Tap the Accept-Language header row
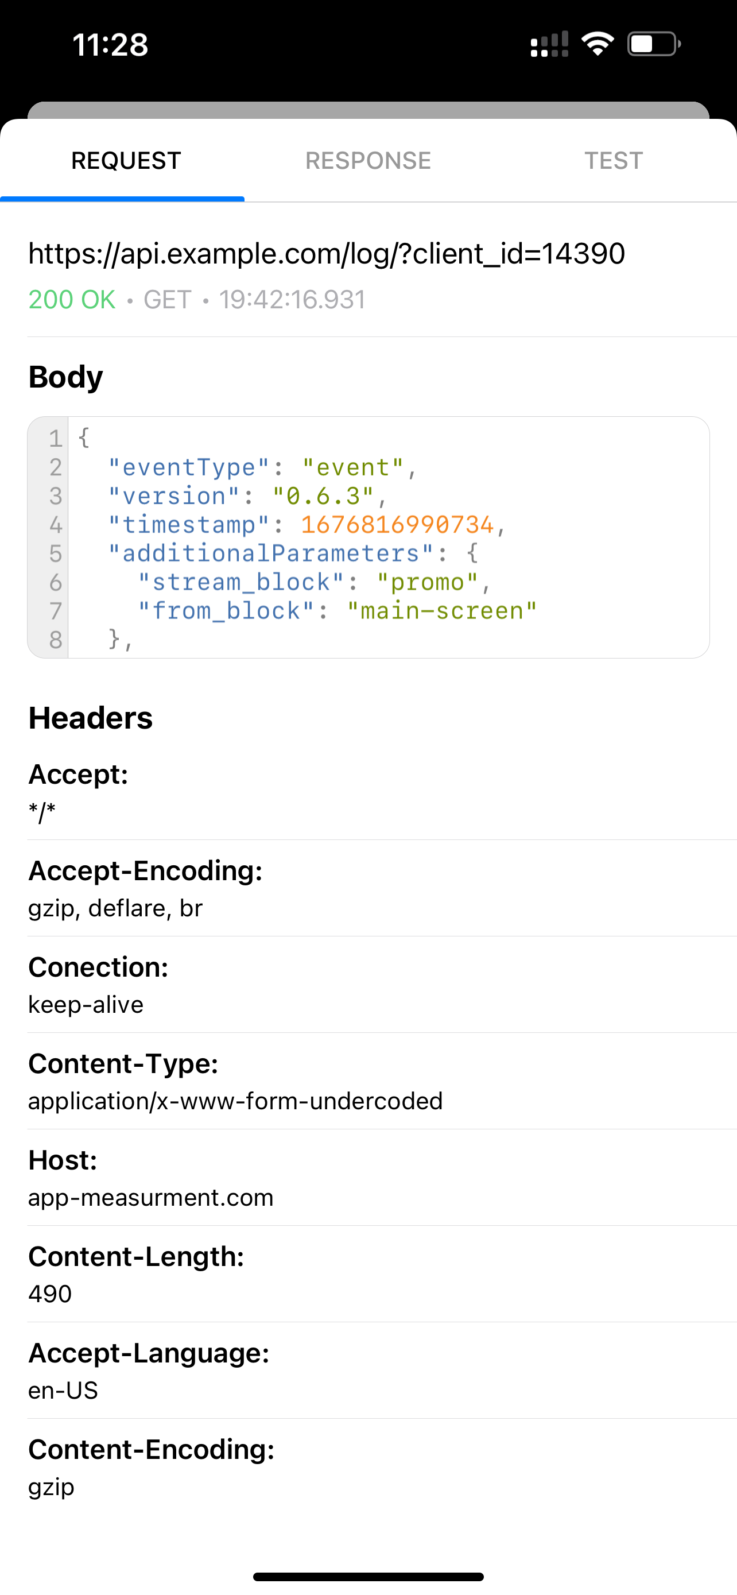The height and width of the screenshot is (1595, 737). coord(368,1371)
